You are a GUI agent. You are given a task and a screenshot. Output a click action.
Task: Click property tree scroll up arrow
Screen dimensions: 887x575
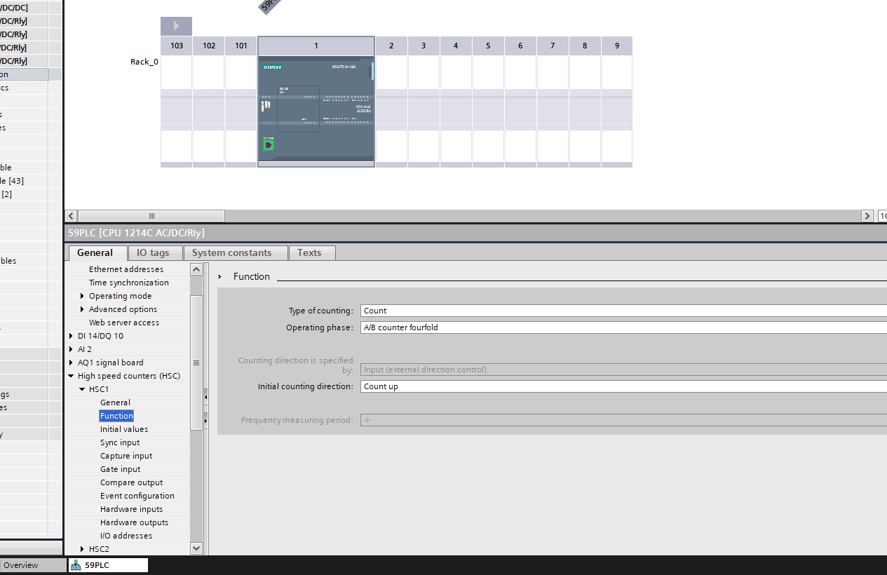[x=196, y=269]
